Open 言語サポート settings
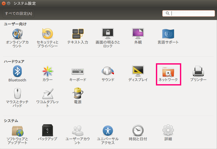Image resolution: width=217 pixels, height=149 pixels. [x=168, y=36]
